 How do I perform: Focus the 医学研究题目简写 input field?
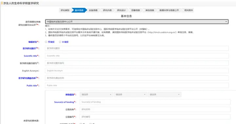137,63
